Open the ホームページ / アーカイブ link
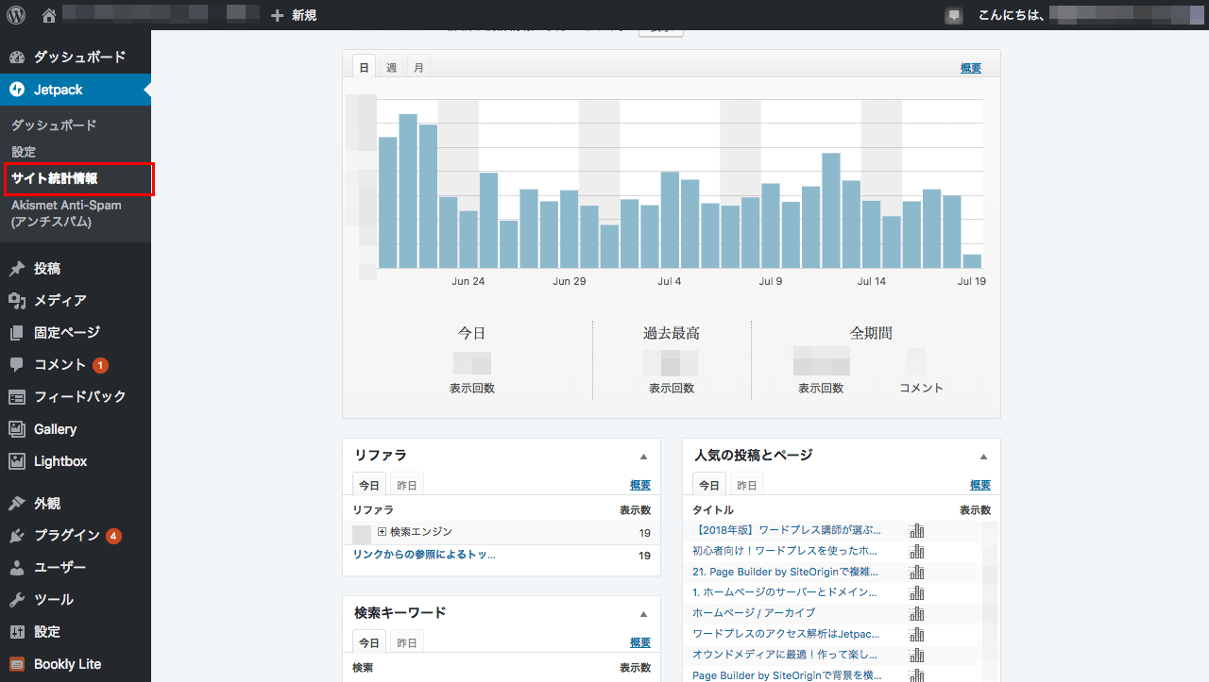This screenshot has width=1209, height=682. [753, 613]
